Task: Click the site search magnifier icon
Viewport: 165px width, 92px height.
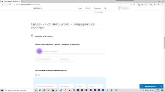Action: pyautogui.click(x=105, y=8)
